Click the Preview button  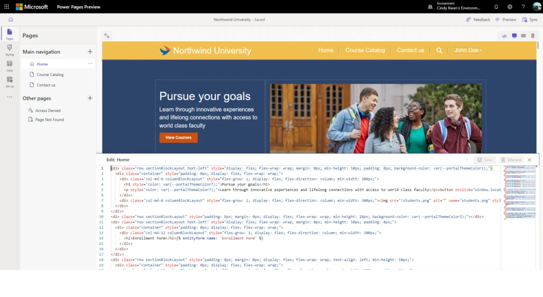click(505, 20)
